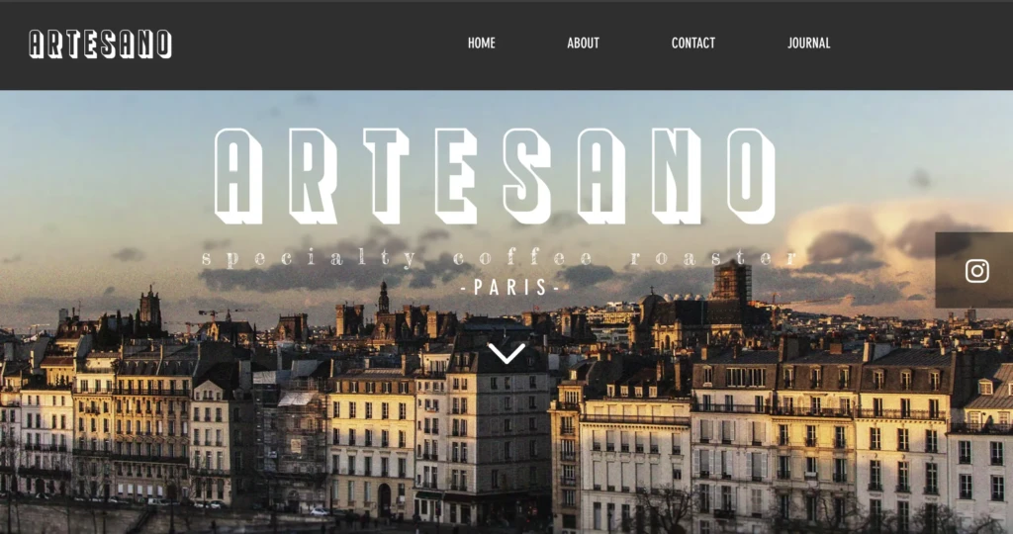The width and height of the screenshot is (1013, 534).
Task: Click the '-PARIS-' subtitle text
Action: coord(509,288)
